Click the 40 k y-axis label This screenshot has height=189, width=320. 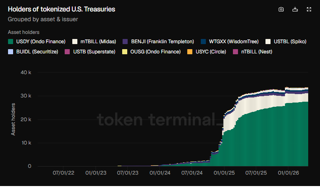pyautogui.click(x=26, y=72)
